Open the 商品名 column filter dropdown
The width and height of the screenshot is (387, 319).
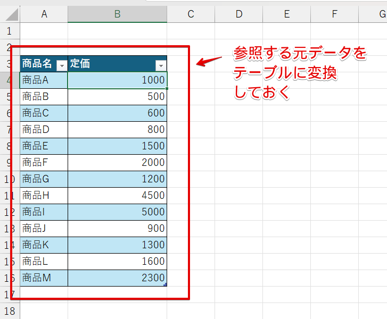tap(62, 66)
